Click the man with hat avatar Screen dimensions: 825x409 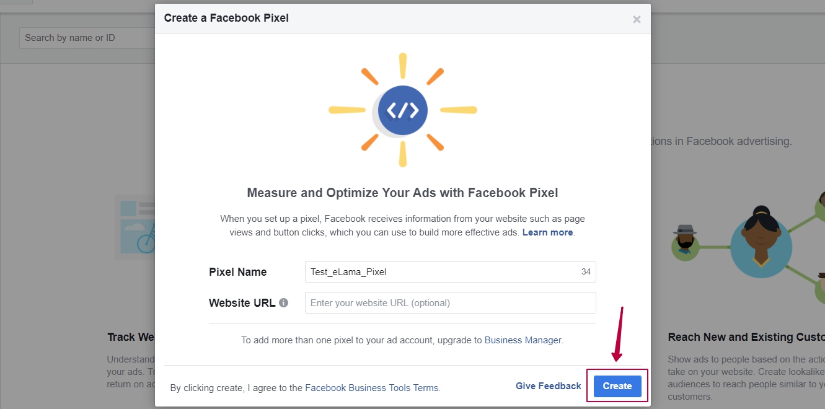684,241
